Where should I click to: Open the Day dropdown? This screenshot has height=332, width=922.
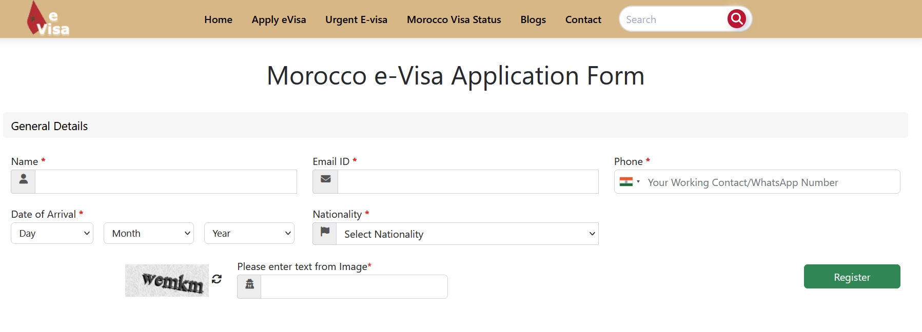click(52, 233)
